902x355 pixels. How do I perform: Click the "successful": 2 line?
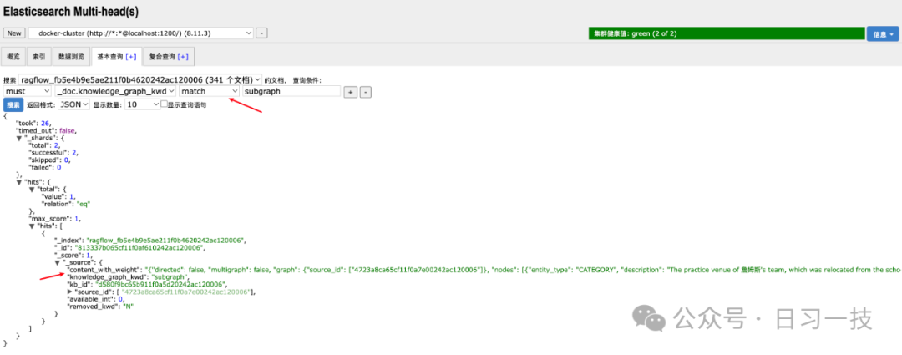click(x=52, y=153)
